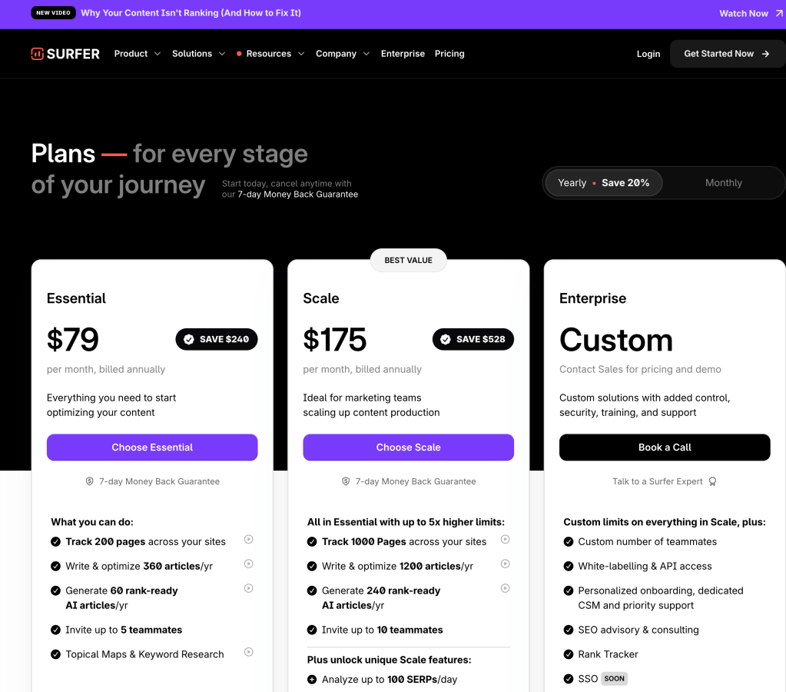786x692 pixels.
Task: Open the Enterprise menu item
Action: [403, 54]
